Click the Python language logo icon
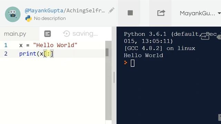This screenshot has width=221, height=124. pyautogui.click(x=28, y=18)
